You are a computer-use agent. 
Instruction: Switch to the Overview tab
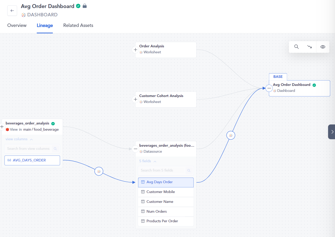[17, 25]
